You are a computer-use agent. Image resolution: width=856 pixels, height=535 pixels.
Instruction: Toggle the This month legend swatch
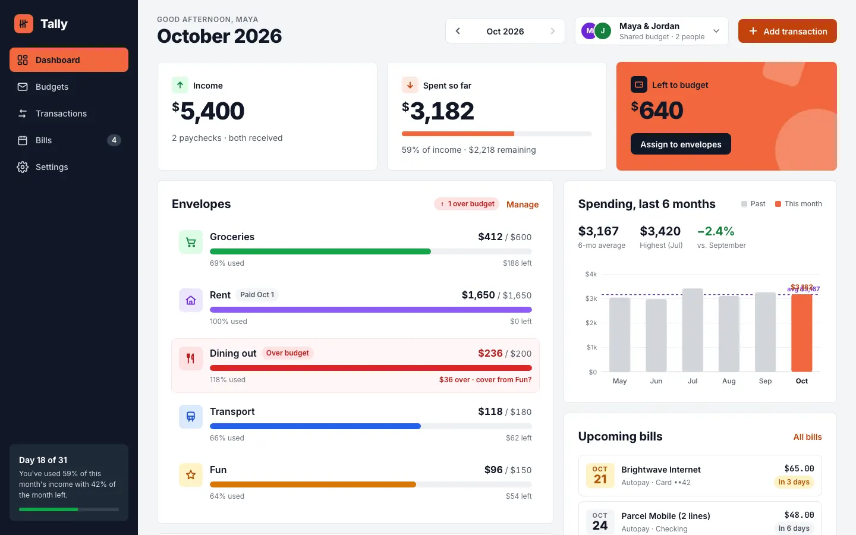pos(778,204)
